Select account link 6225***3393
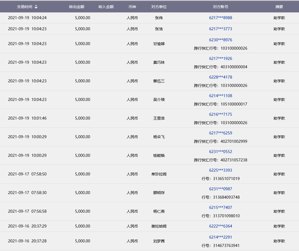The image size is (299, 251). (220, 170)
